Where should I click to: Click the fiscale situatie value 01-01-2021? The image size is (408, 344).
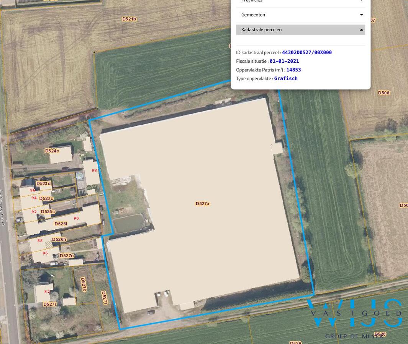click(x=284, y=61)
